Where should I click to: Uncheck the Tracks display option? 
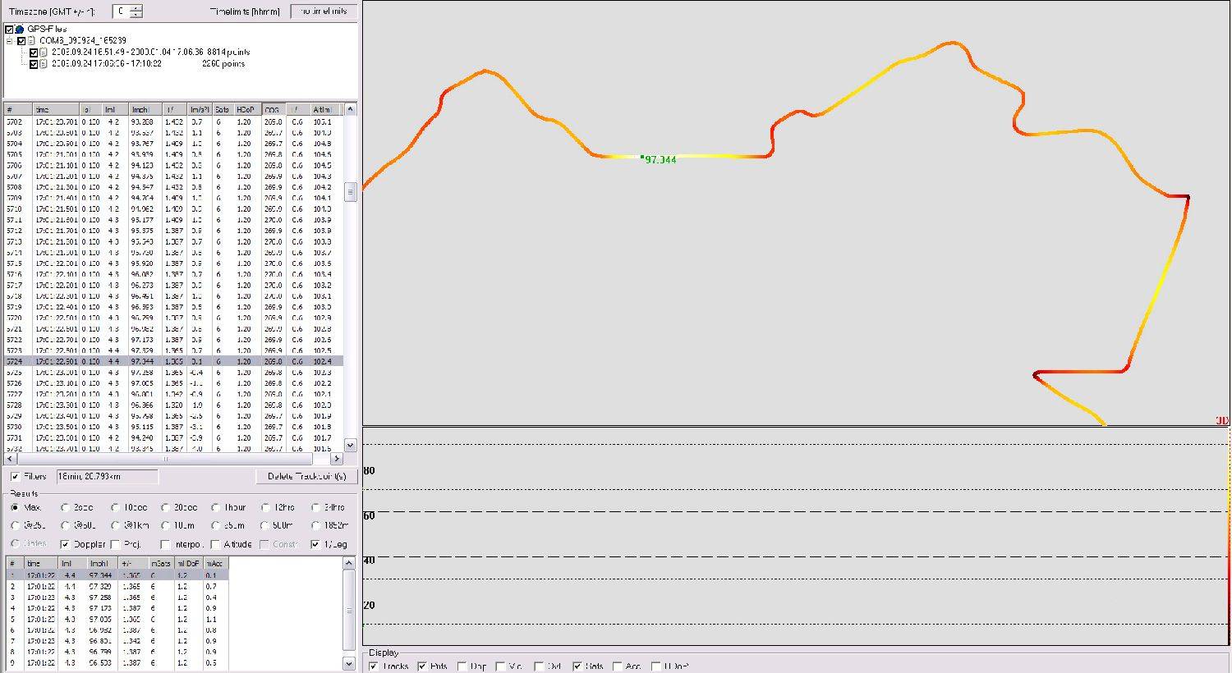pos(375,666)
